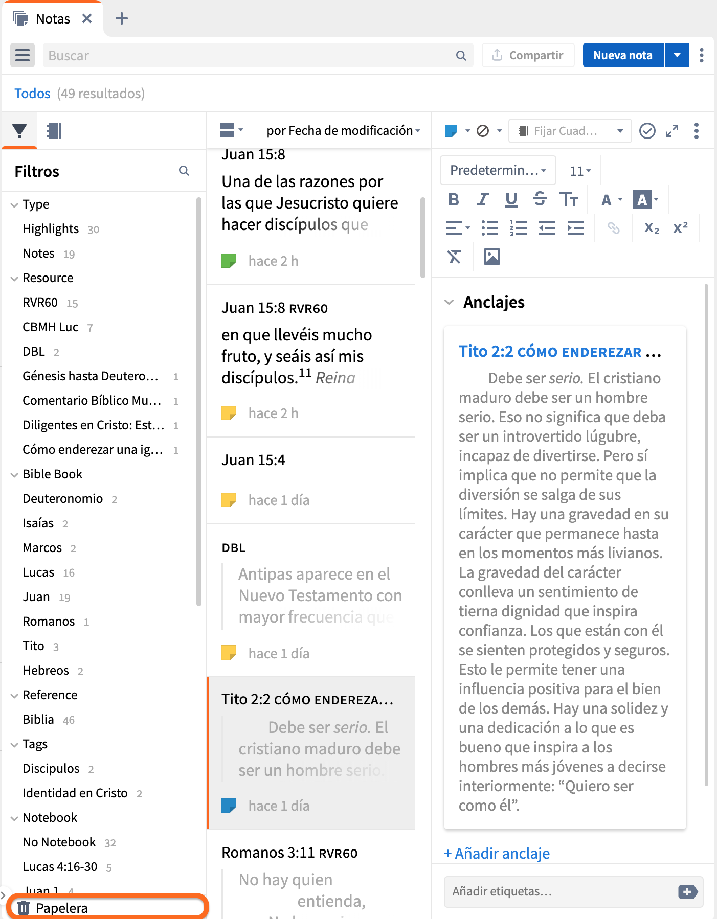Open the Papelera trash folder
This screenshot has width=717, height=919.
[61, 908]
